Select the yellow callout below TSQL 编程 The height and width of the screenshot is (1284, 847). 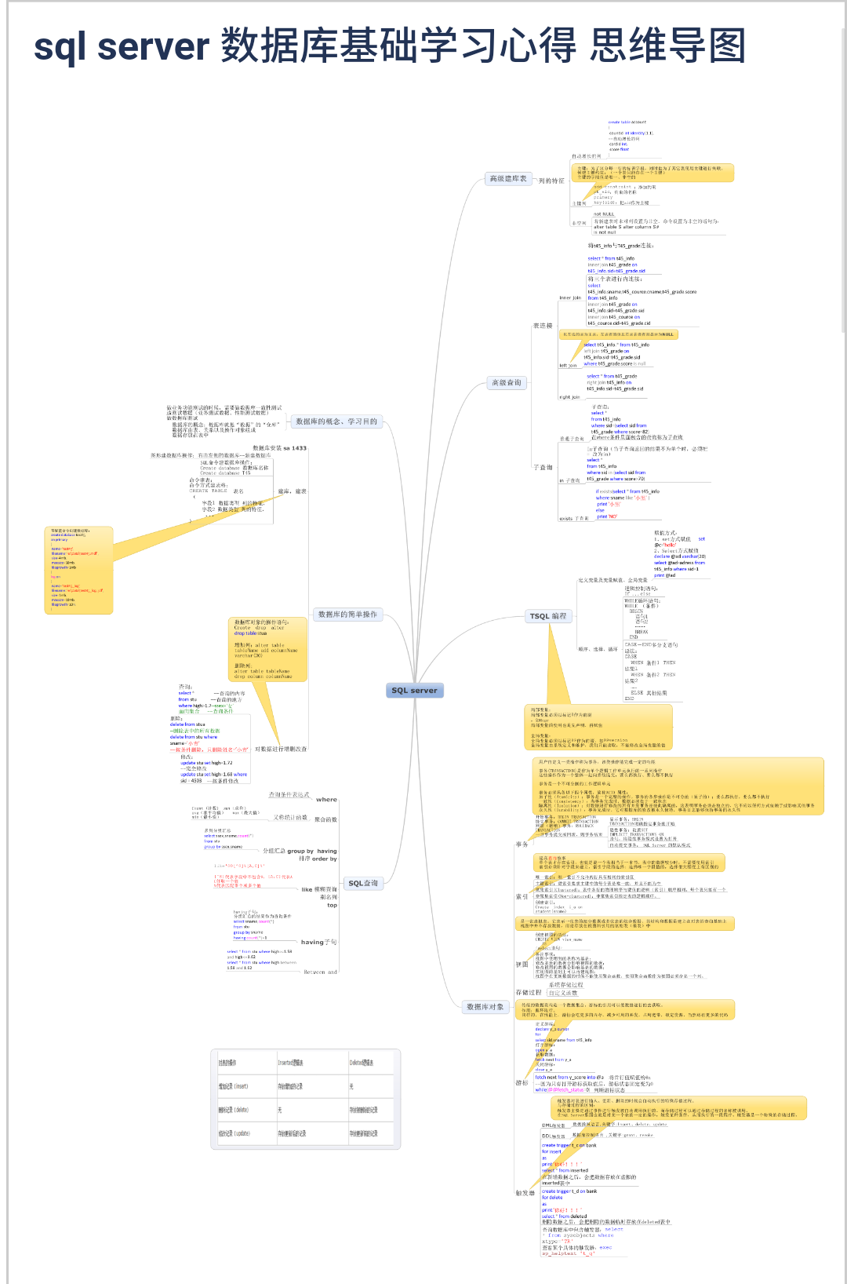click(598, 728)
